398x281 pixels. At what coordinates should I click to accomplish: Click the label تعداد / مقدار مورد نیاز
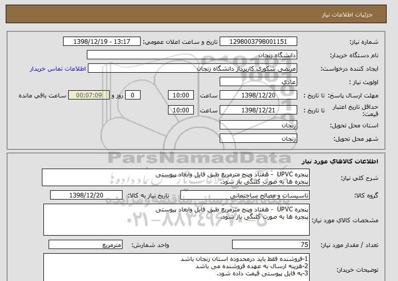[x=349, y=245]
